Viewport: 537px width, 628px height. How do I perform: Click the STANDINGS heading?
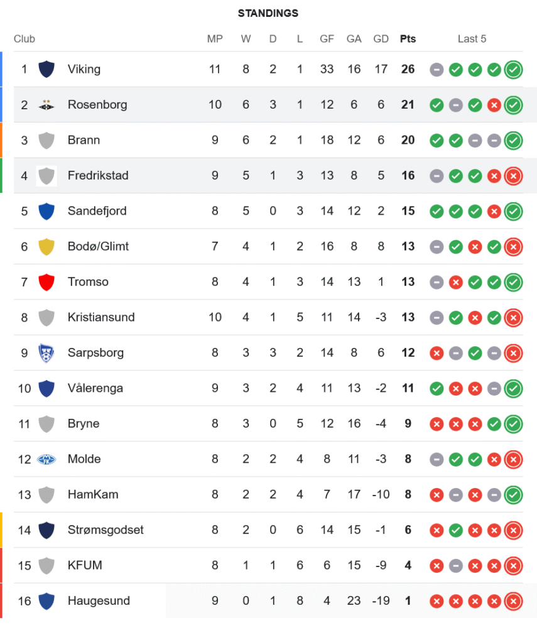(x=268, y=13)
